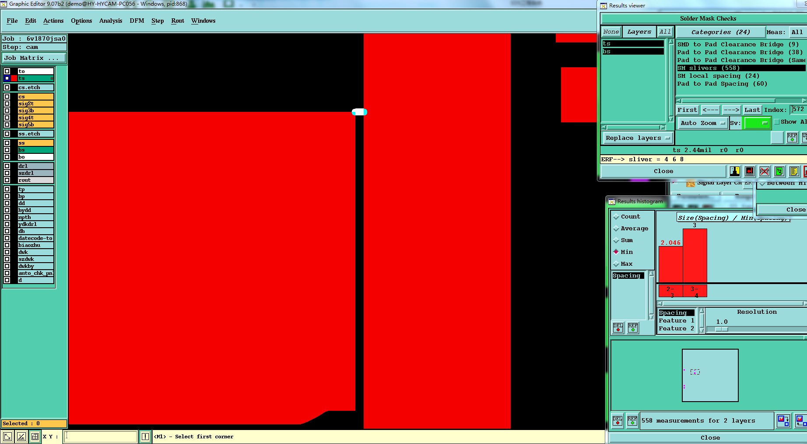Screen dimensions: 807x444
Task: Select 'SM local spacing (24)' category
Action: 718,76
